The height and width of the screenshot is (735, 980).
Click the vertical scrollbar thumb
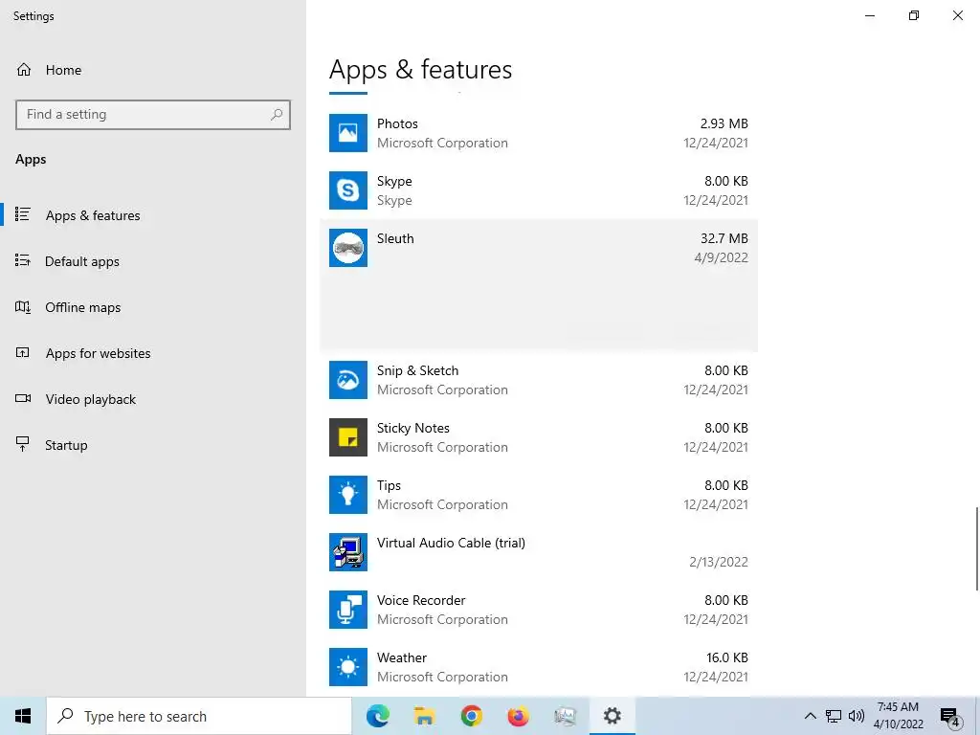(977, 548)
